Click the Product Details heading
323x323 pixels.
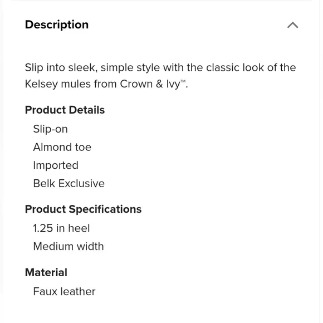click(65, 110)
